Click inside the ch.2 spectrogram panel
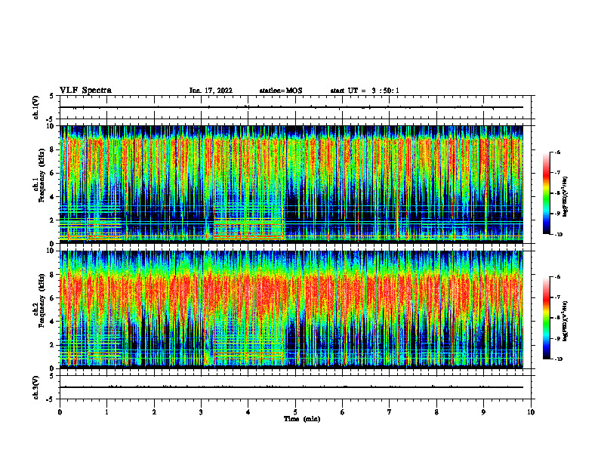The height and width of the screenshot is (462, 598). [x=291, y=310]
